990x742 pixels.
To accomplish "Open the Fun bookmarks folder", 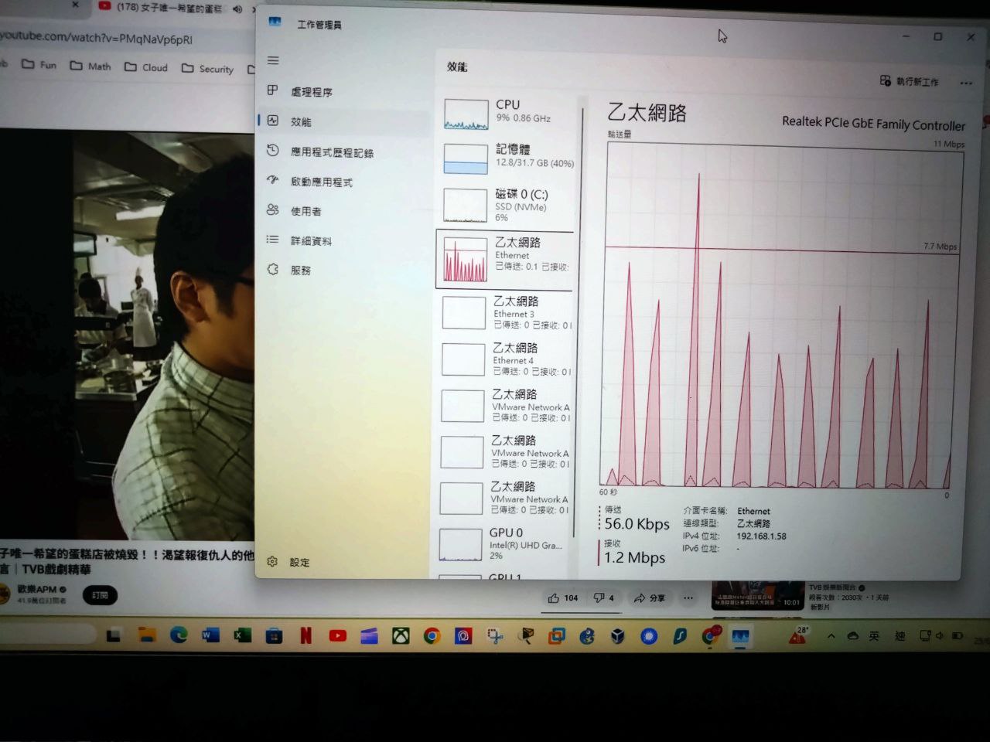I will click(x=39, y=65).
